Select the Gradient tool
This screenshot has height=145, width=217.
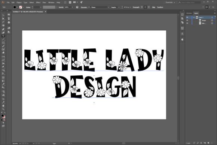[3, 81]
